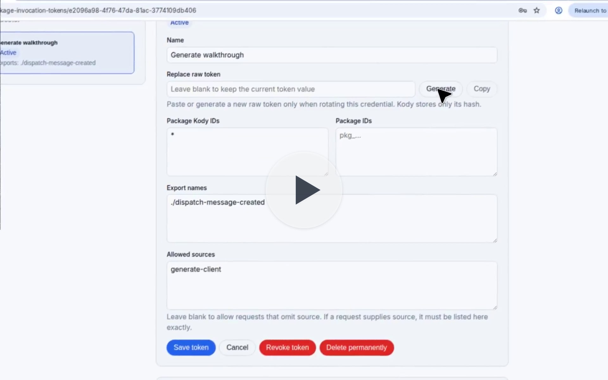Screen dimensions: 608x380
Task: Click the Revoke token button
Action: [x=287, y=347]
